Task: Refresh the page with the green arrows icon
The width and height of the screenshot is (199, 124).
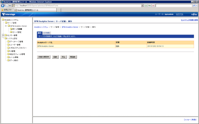Action: point(150,6)
